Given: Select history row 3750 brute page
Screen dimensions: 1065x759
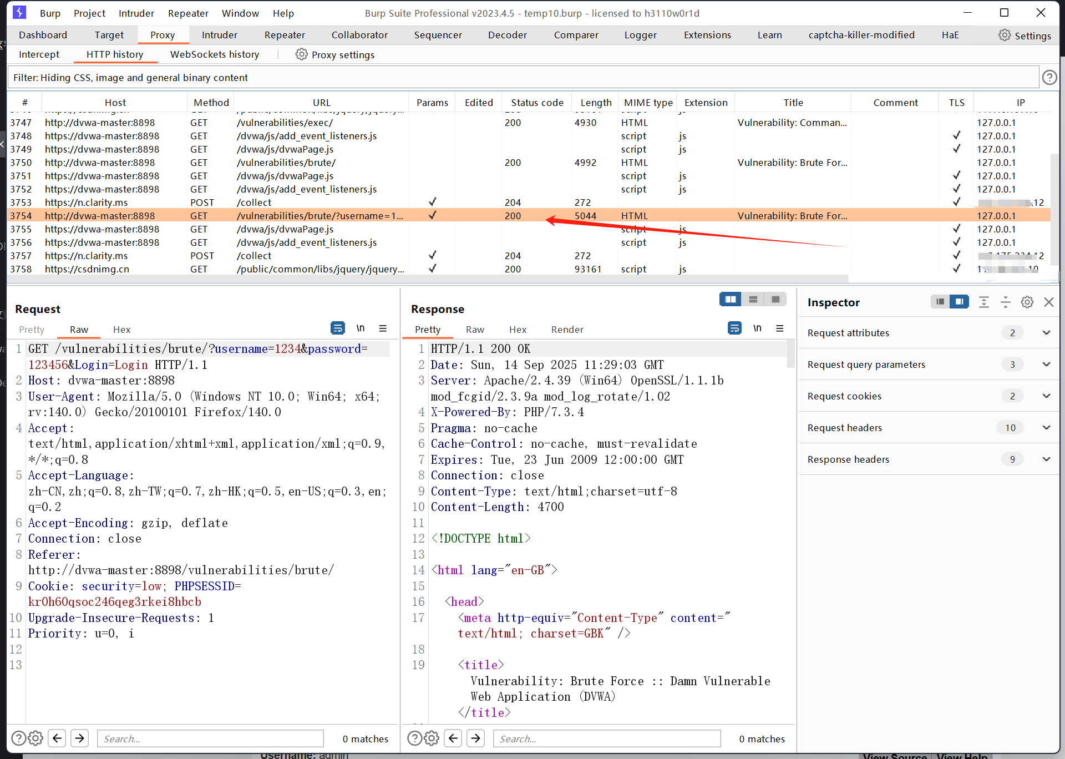Looking at the screenshot, I should (529, 163).
